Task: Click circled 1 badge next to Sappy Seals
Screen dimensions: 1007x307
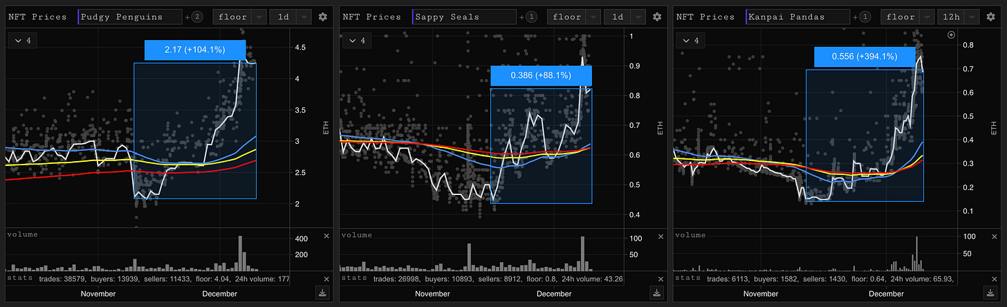Action: 531,17
